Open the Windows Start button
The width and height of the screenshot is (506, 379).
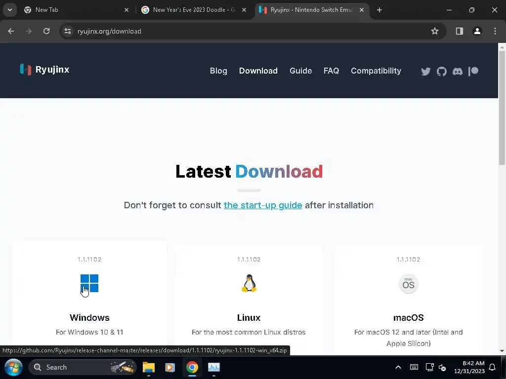(13, 367)
